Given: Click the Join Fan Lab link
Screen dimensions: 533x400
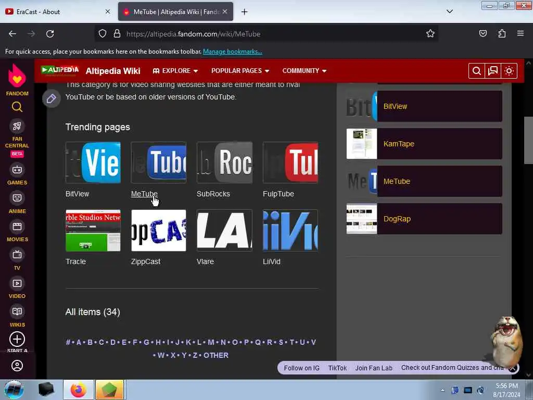Looking at the screenshot, I should point(374,368).
